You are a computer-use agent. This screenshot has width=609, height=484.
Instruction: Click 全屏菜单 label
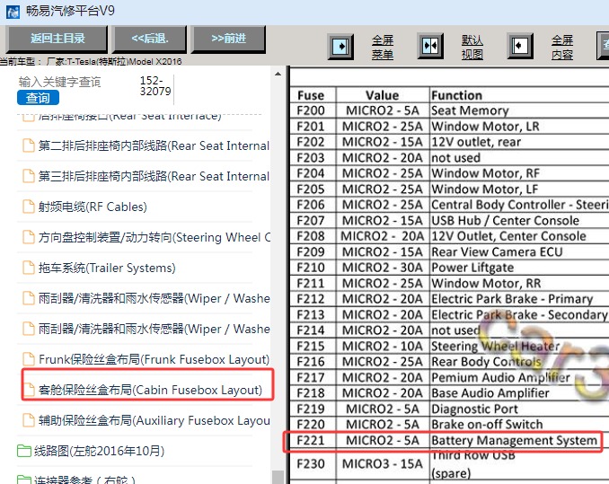click(x=383, y=47)
